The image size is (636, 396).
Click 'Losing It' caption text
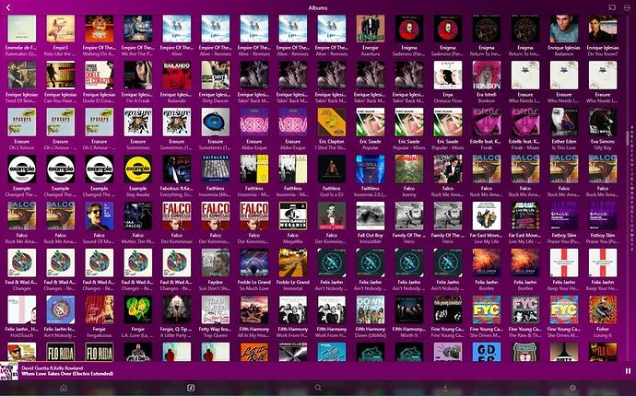[x=603, y=335]
